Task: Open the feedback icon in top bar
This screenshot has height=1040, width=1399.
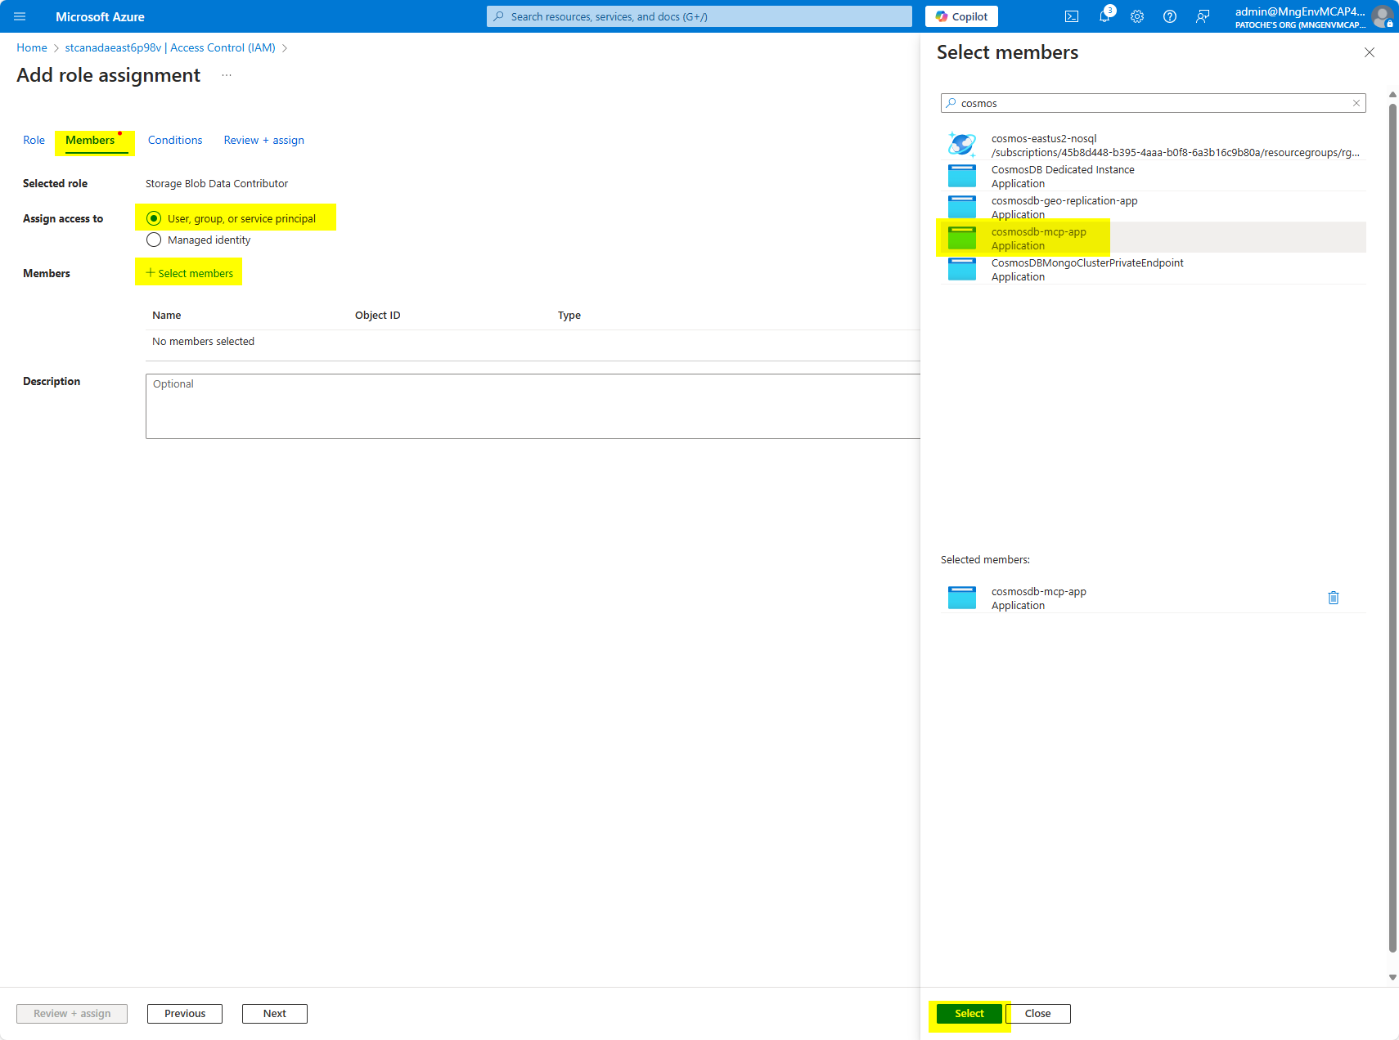Action: click(x=1203, y=16)
